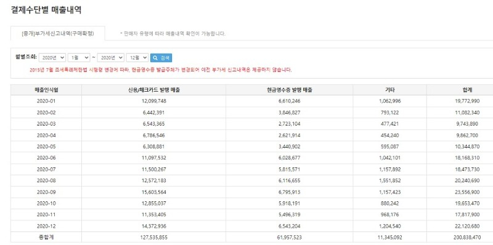Click other value 880,242
The width and height of the screenshot is (493, 245).
(x=389, y=203)
